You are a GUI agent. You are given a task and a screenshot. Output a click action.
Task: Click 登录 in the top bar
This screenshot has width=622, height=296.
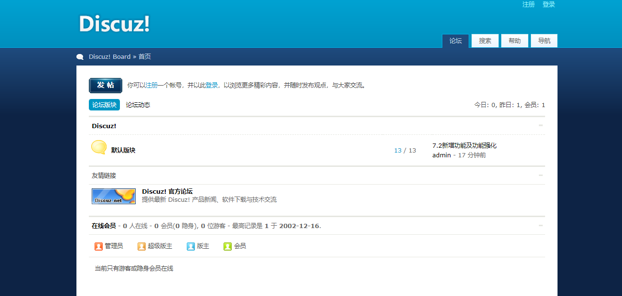pos(549,4)
